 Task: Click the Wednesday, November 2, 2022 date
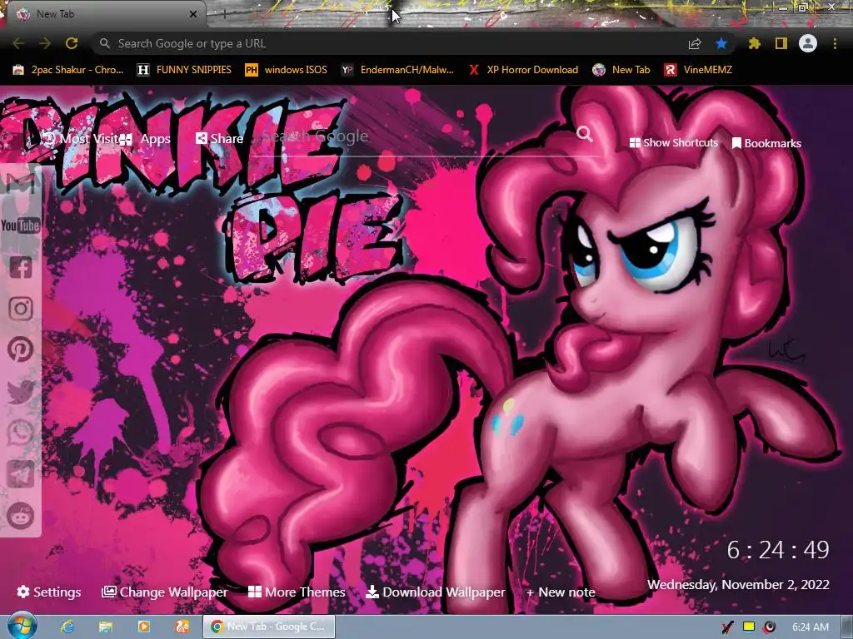pyautogui.click(x=738, y=585)
